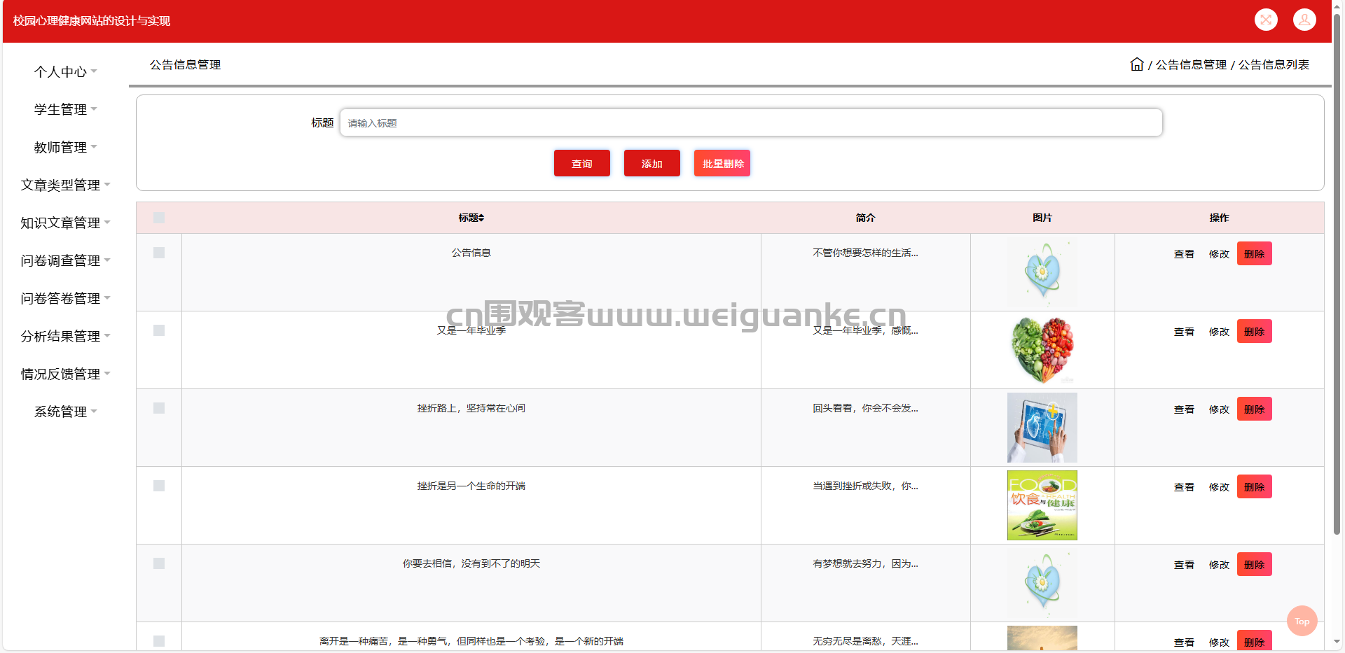The height and width of the screenshot is (653, 1345).
Task: Edit 修改 for 挫折是另一个生命的开端 row
Action: click(x=1219, y=487)
